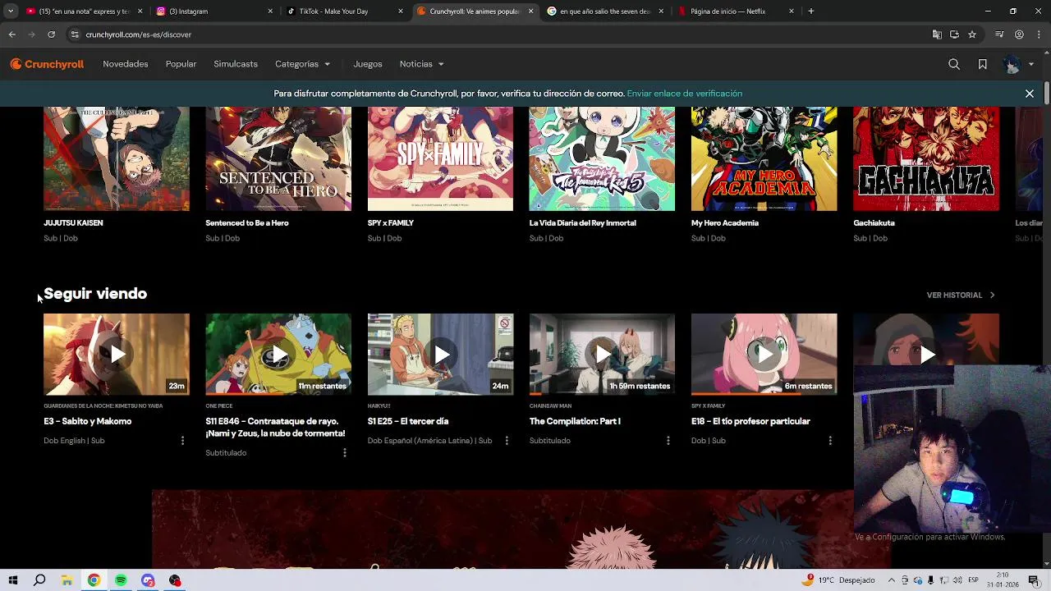Open the profile avatar account menu
The width and height of the screenshot is (1051, 591).
1019,64
